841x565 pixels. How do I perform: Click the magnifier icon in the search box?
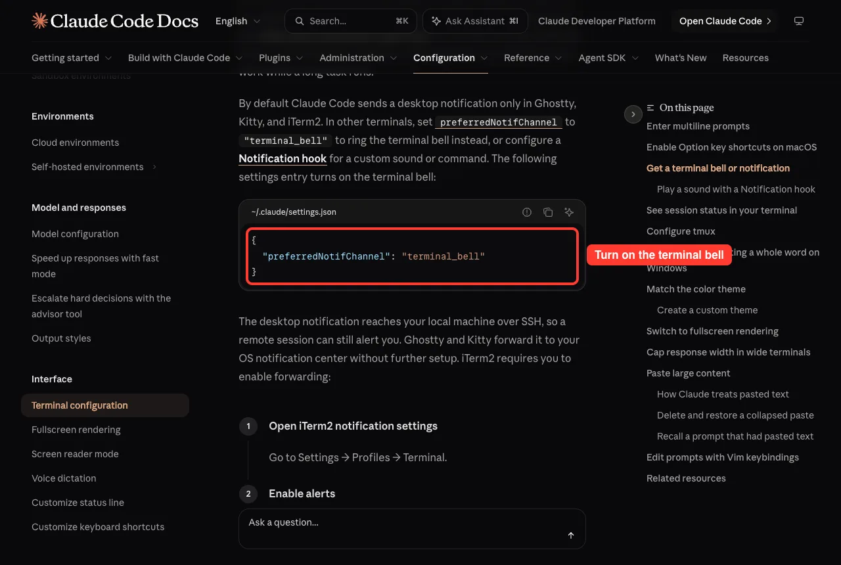pyautogui.click(x=300, y=21)
